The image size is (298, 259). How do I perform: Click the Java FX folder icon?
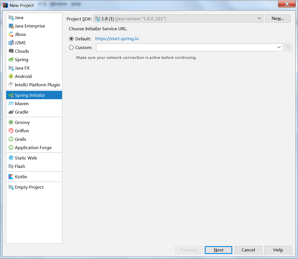[x=11, y=68]
